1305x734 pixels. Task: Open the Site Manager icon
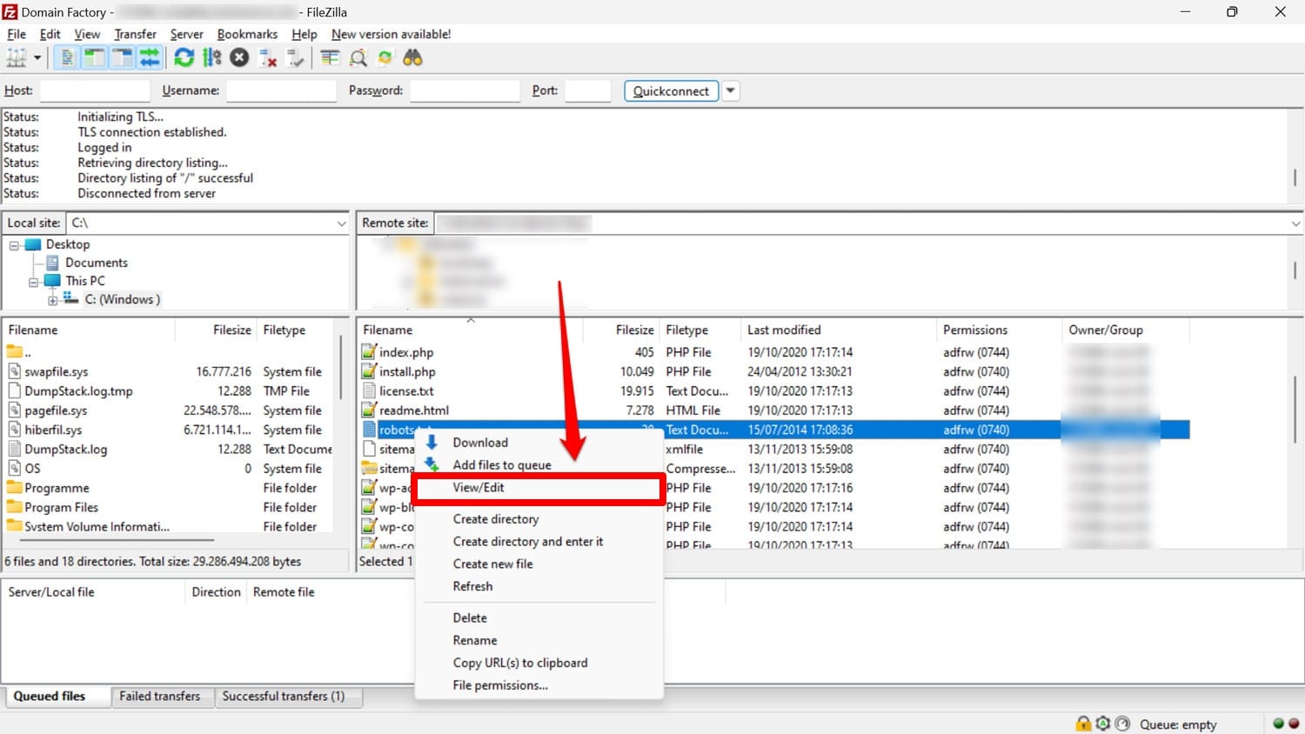[17, 58]
